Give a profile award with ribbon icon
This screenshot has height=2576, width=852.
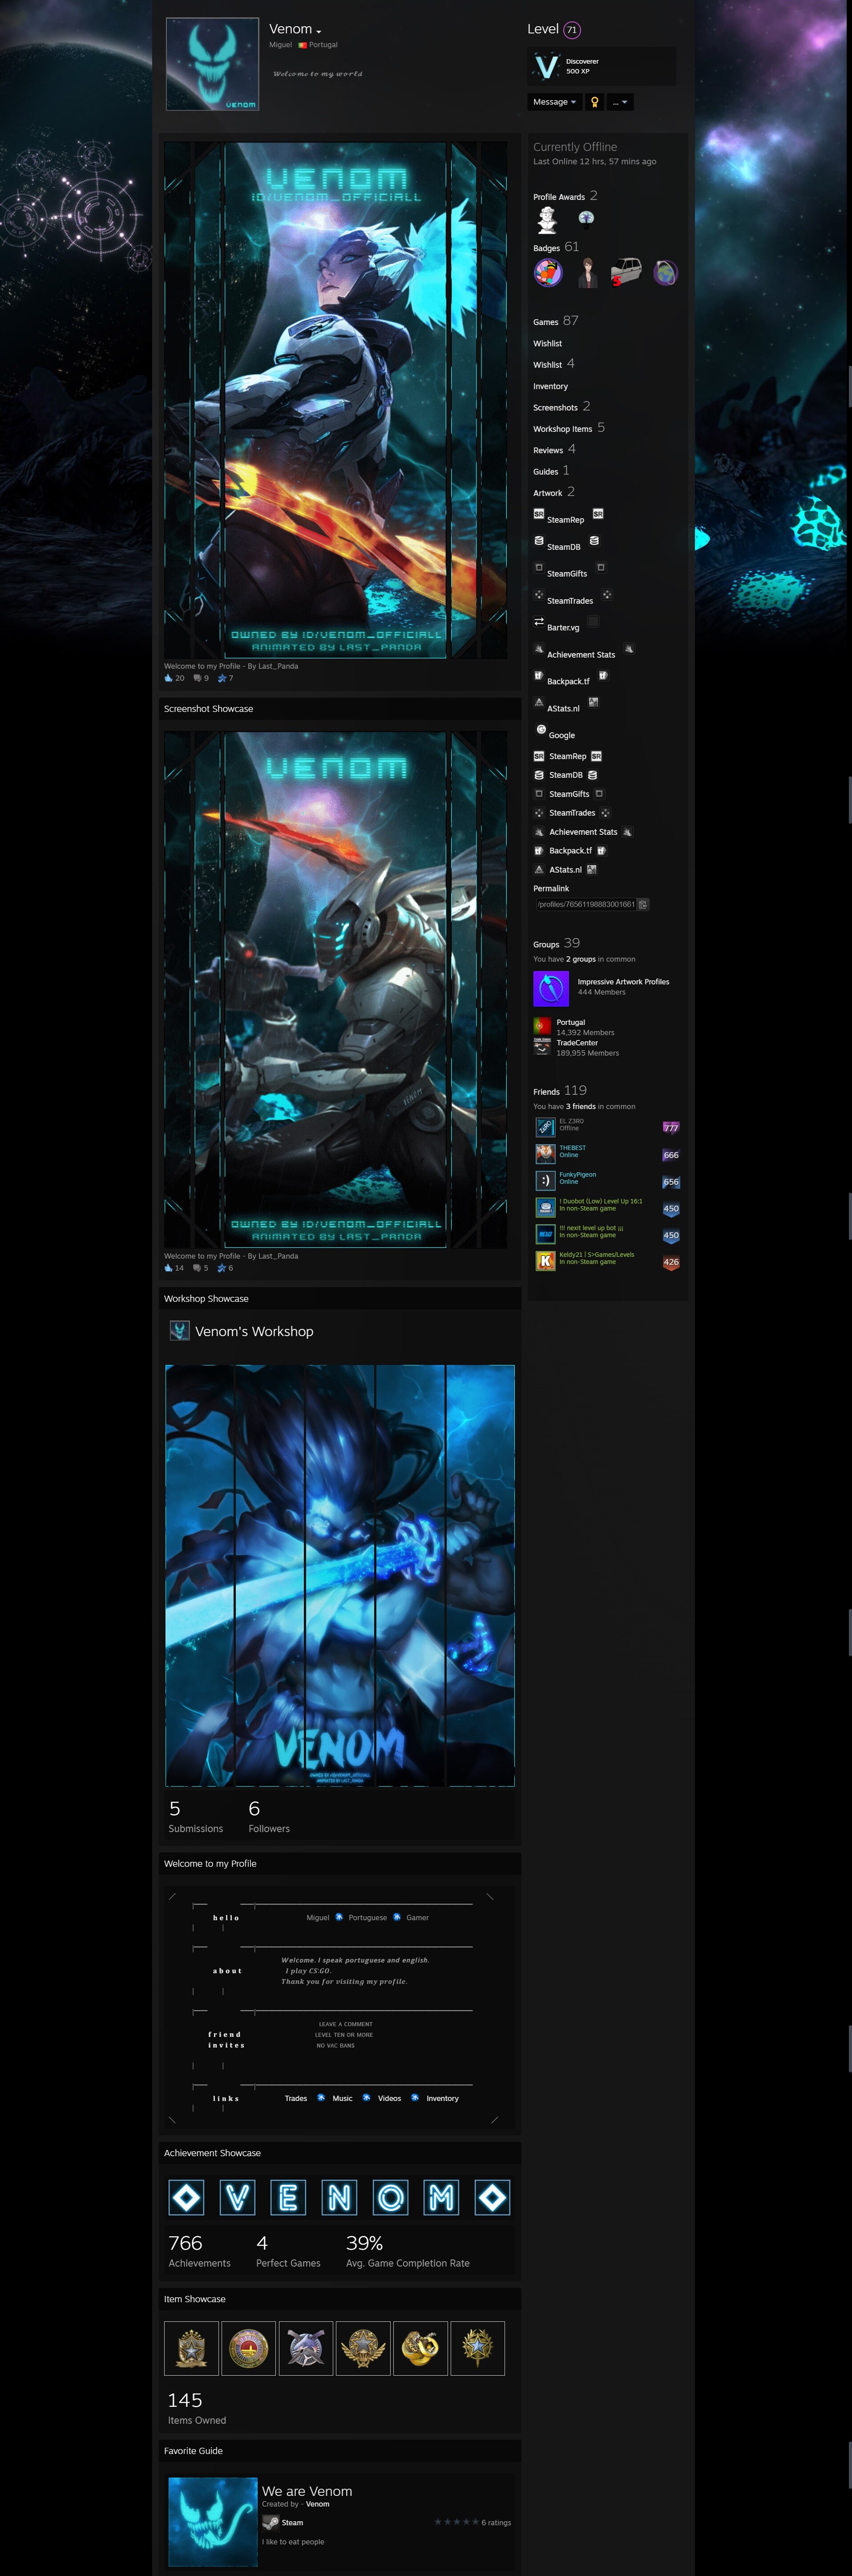594,102
